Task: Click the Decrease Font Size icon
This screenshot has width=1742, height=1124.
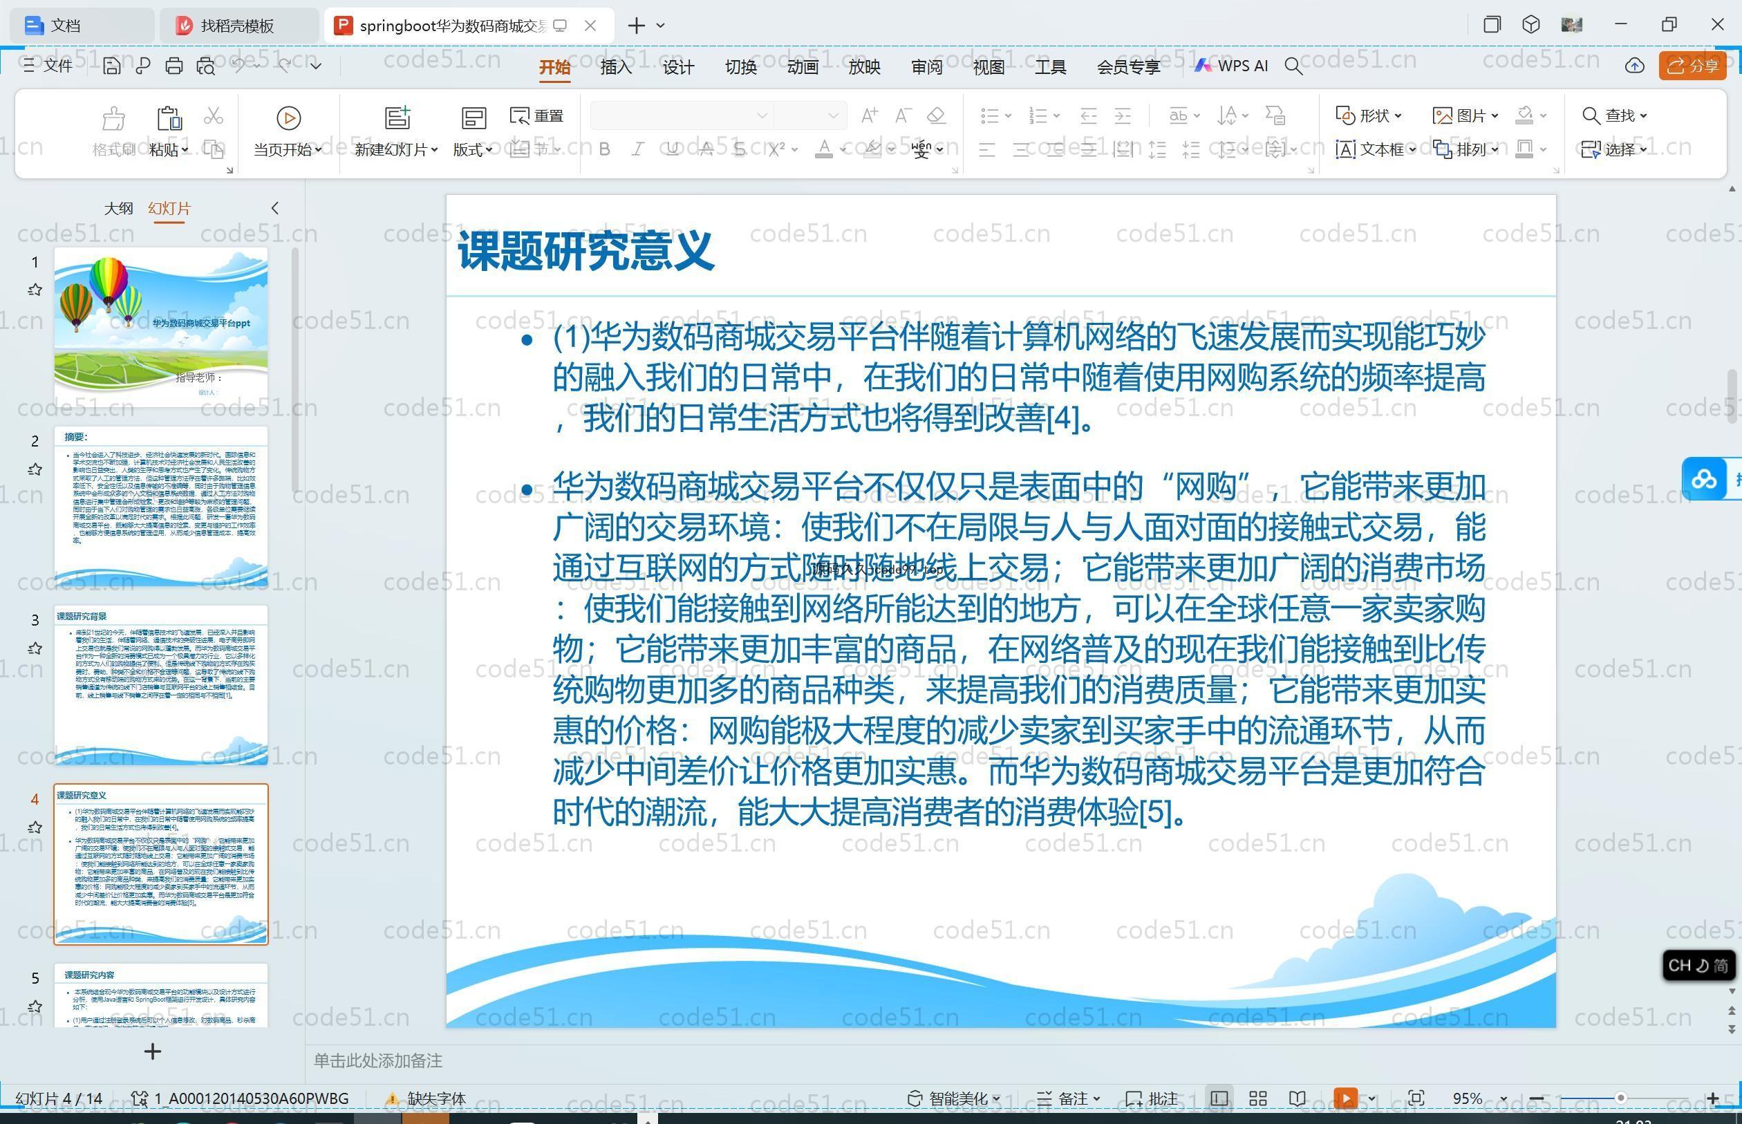Action: coord(903,115)
